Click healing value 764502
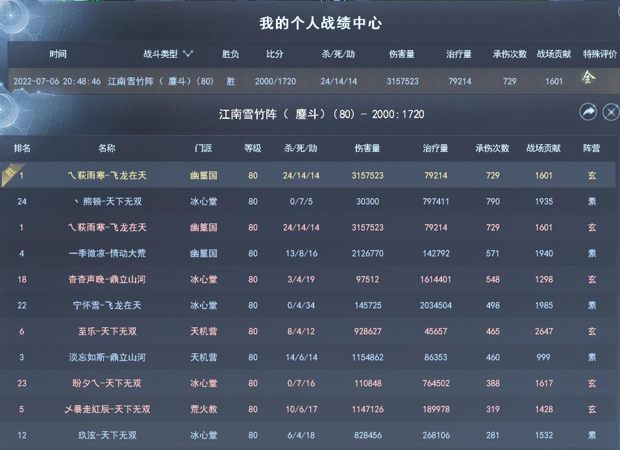Screen dimensions: 620x450 coord(436,383)
